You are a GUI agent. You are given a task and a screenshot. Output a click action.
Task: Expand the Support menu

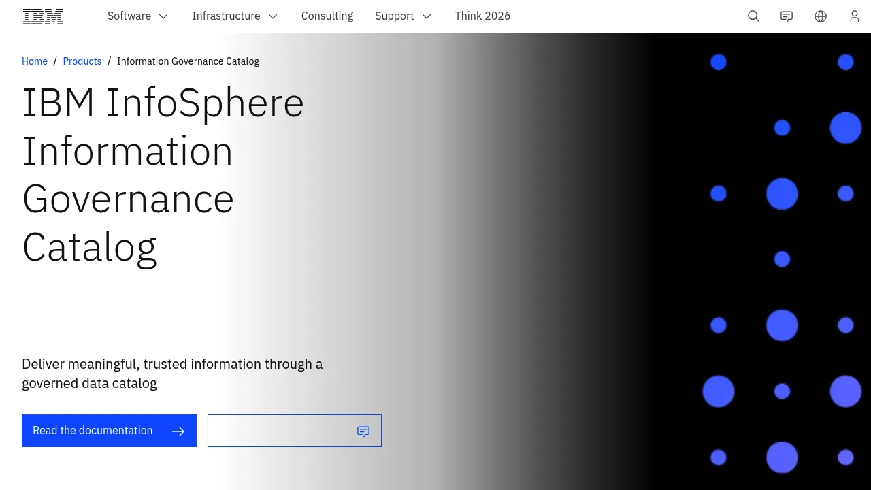[404, 16]
